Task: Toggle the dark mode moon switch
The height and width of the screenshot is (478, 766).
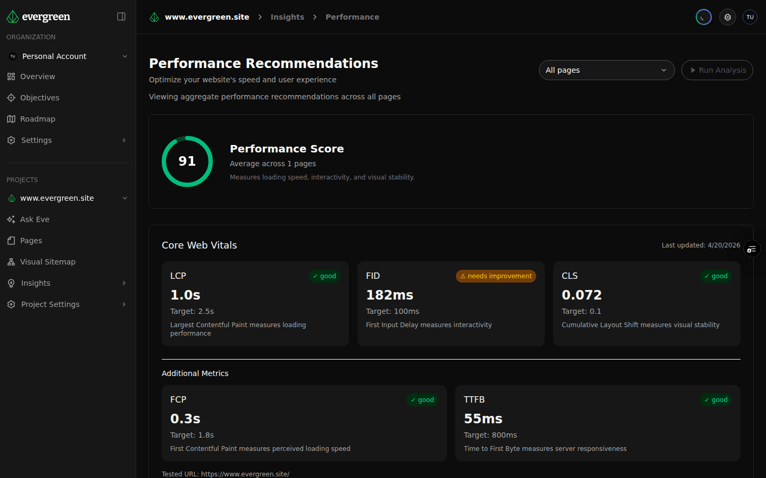Action: tap(703, 16)
